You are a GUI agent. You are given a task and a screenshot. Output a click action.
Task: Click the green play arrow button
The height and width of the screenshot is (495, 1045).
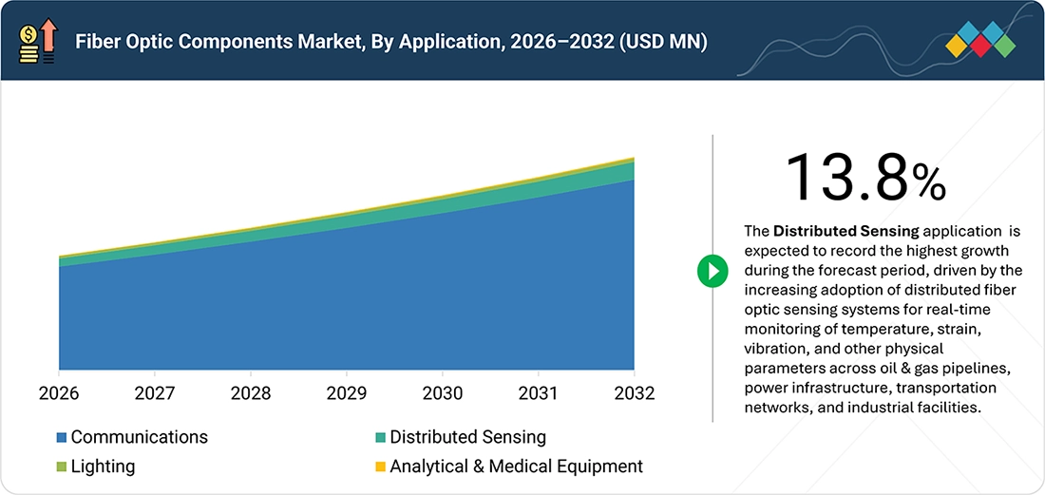click(x=713, y=271)
